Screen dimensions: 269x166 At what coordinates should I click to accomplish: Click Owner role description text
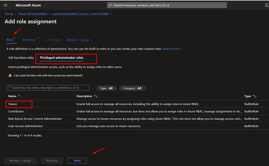[138, 104]
